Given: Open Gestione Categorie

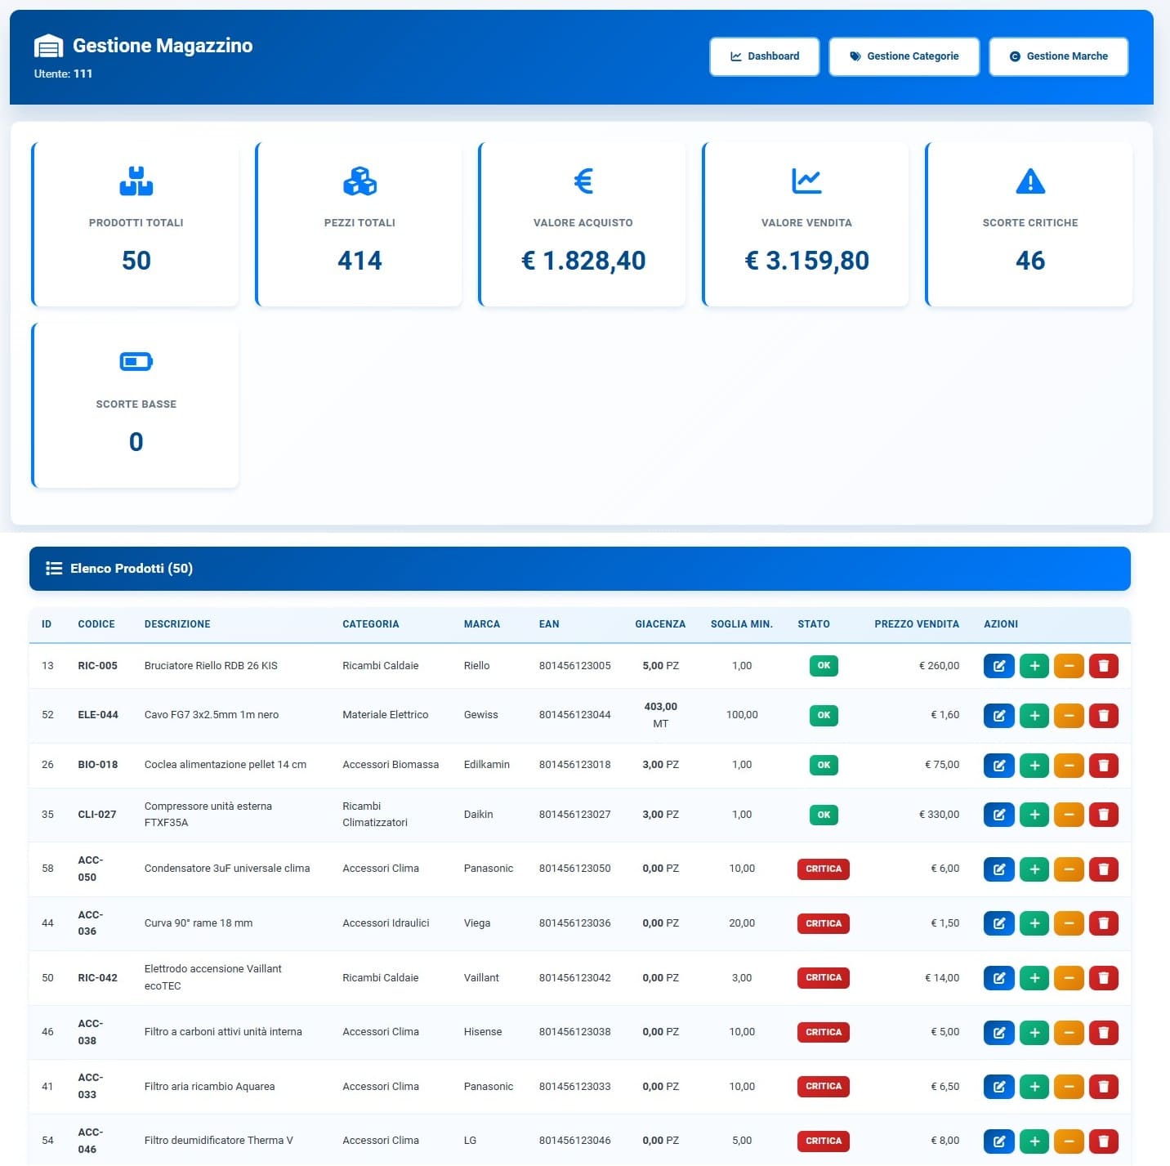Looking at the screenshot, I should point(904,56).
